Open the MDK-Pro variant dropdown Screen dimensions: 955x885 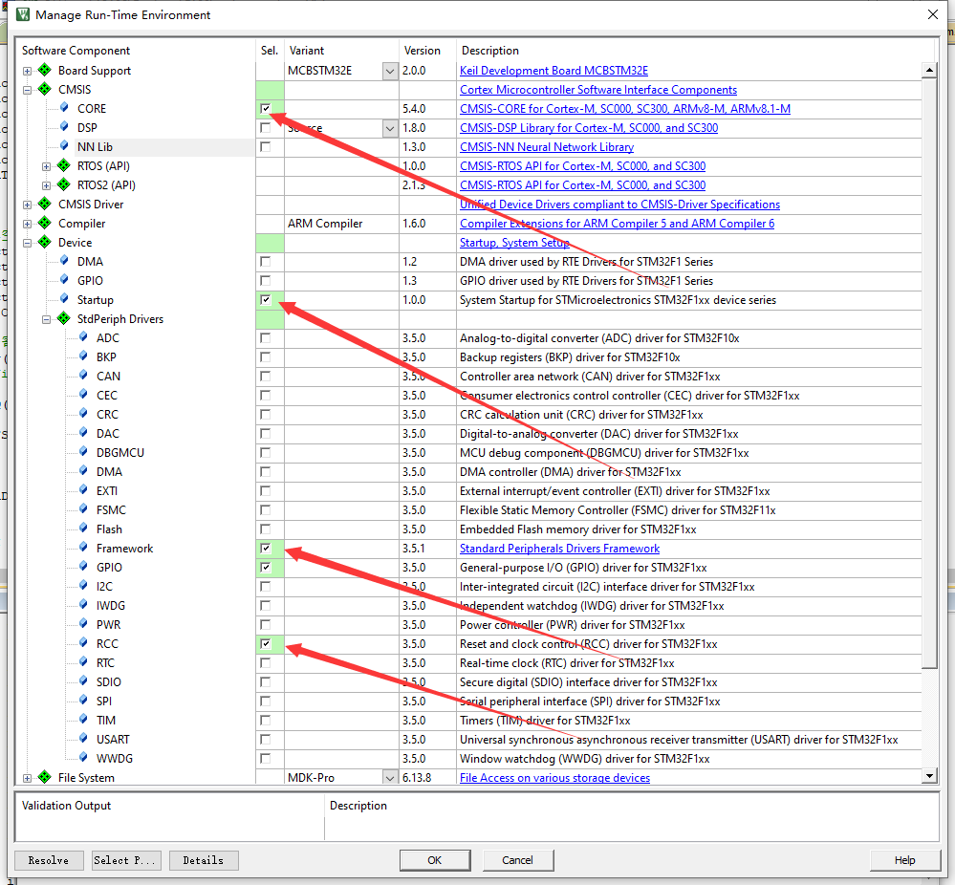click(390, 777)
